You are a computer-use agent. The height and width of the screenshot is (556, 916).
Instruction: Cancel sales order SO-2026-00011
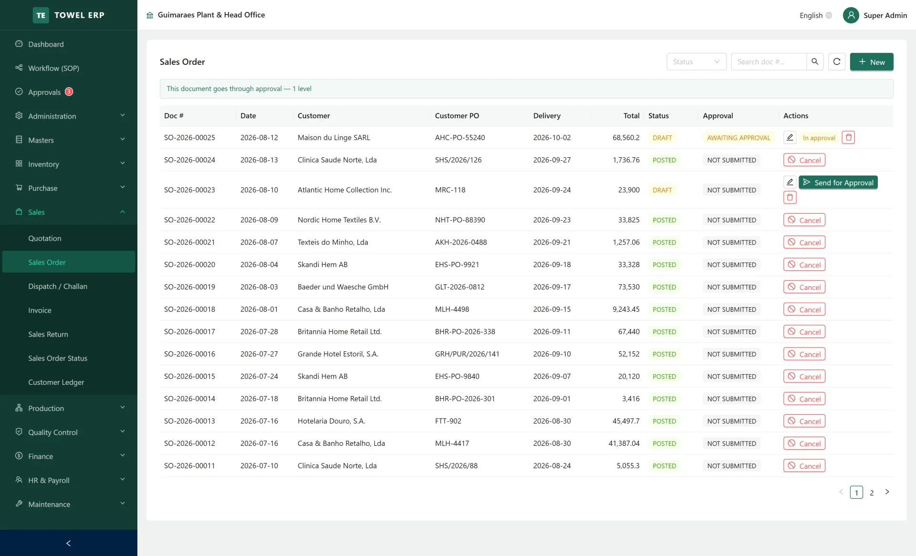coord(804,466)
